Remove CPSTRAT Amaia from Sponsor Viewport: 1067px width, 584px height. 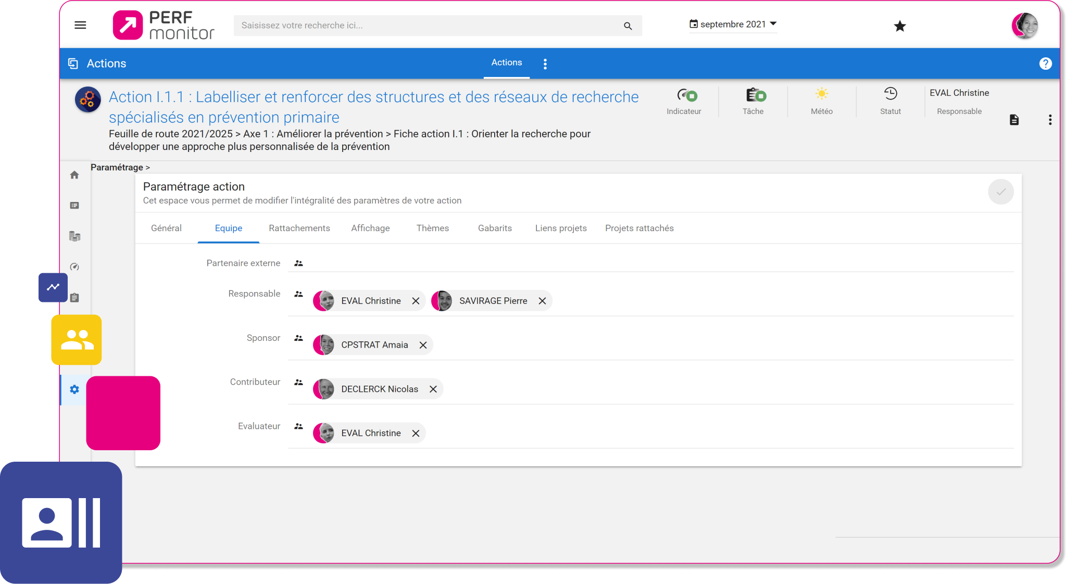[x=422, y=346]
